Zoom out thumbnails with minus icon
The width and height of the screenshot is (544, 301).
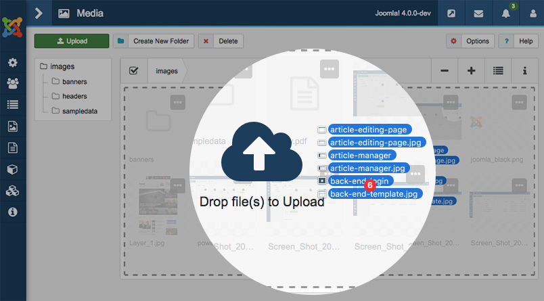(x=444, y=70)
